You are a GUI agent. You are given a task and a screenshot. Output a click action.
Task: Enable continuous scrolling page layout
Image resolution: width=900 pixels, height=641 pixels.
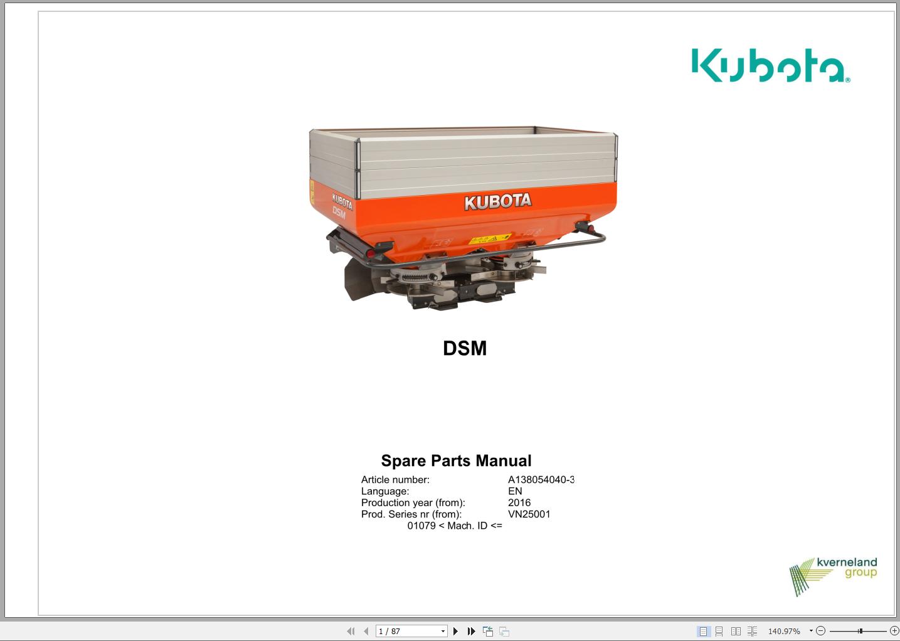pyautogui.click(x=719, y=631)
